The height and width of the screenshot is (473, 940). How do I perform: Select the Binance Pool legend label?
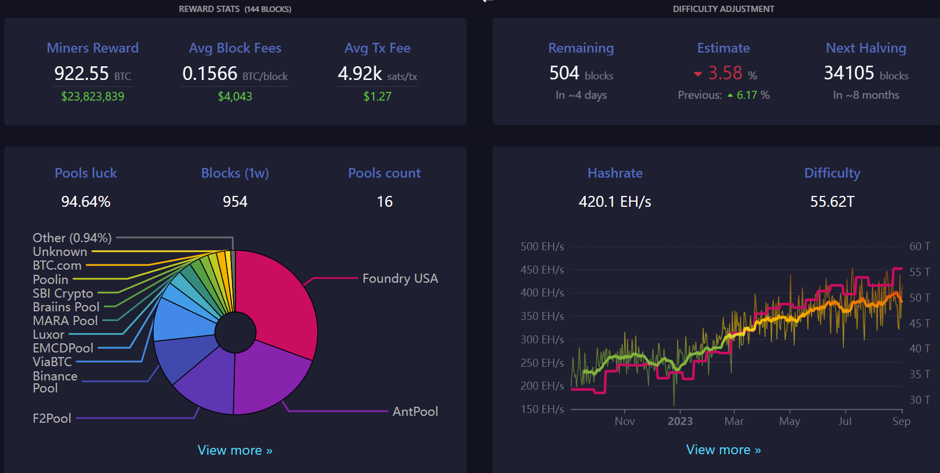coord(55,382)
